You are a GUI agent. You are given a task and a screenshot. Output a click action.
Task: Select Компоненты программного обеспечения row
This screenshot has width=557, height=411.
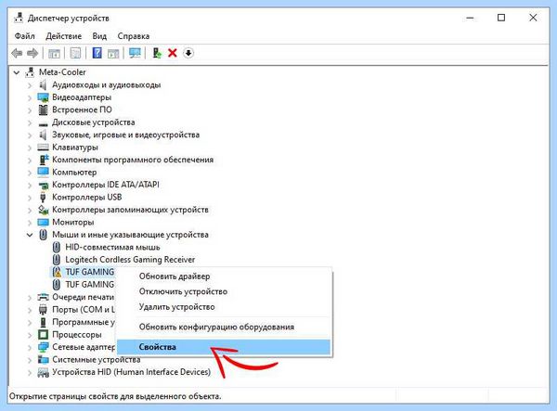133,160
